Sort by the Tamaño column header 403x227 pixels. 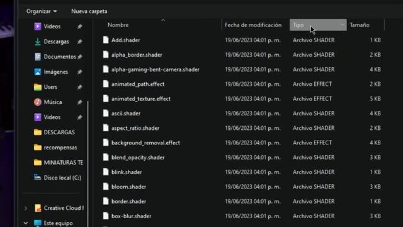pos(360,25)
